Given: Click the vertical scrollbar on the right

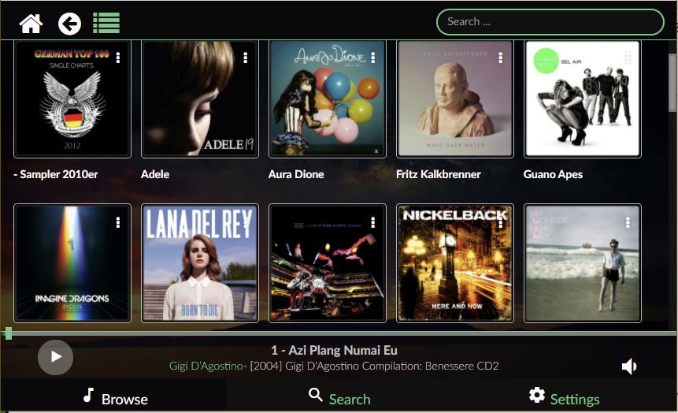Looking at the screenshot, I should click(x=672, y=82).
